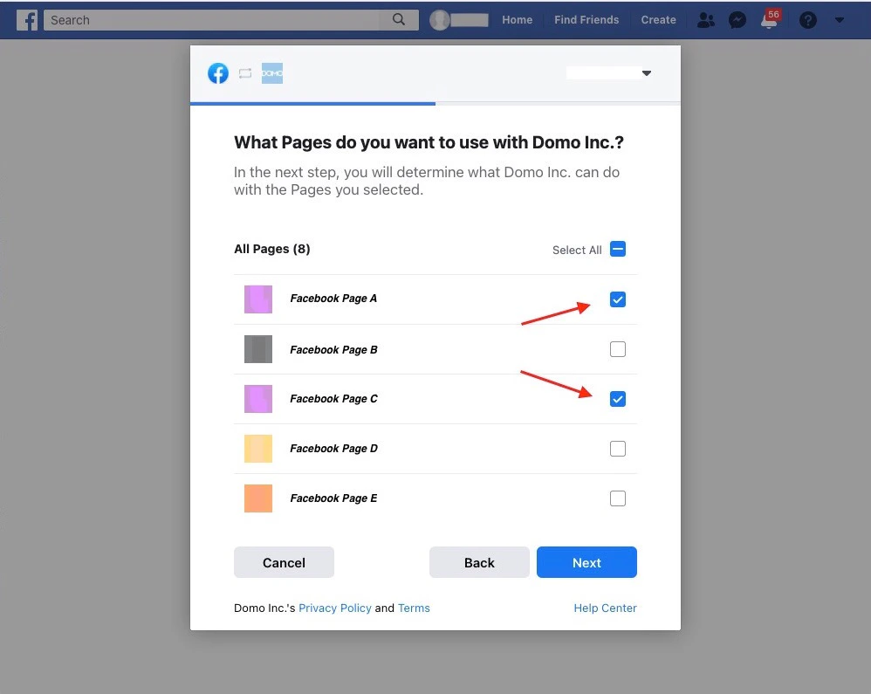Open the account menu arrow in top bar
871x694 pixels.
[840, 20]
